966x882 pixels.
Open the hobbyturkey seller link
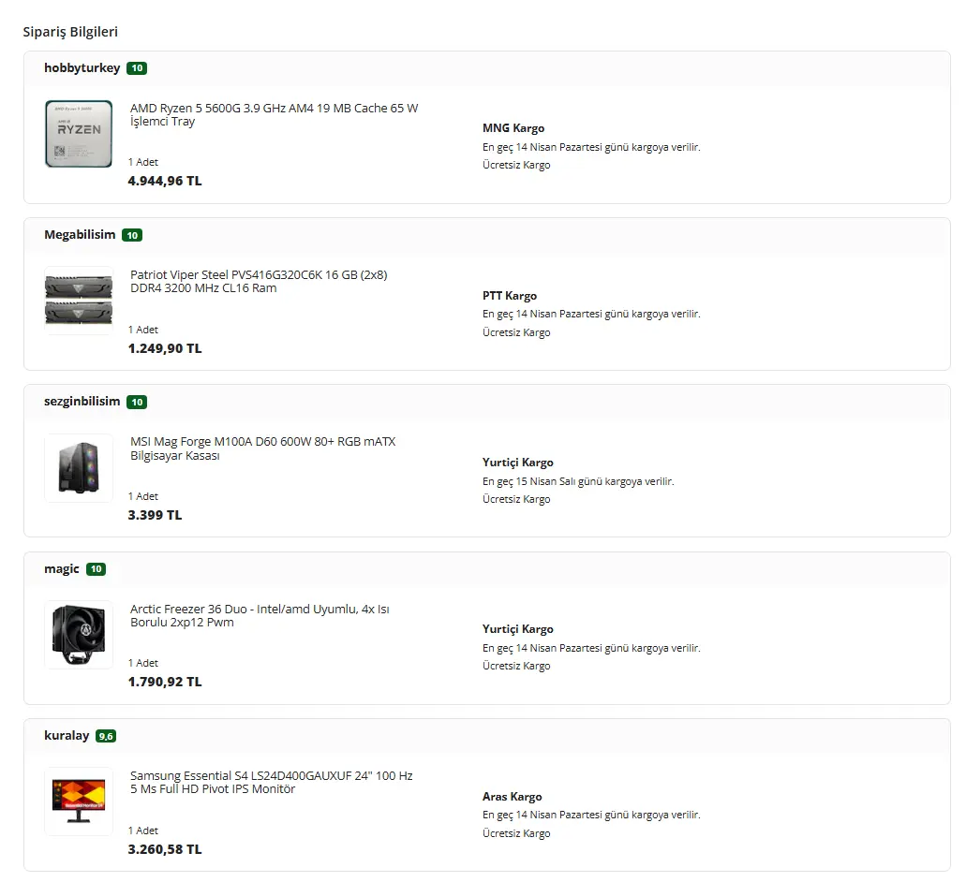82,67
